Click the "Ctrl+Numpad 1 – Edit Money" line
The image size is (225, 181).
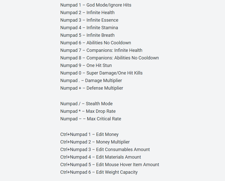(89, 134)
